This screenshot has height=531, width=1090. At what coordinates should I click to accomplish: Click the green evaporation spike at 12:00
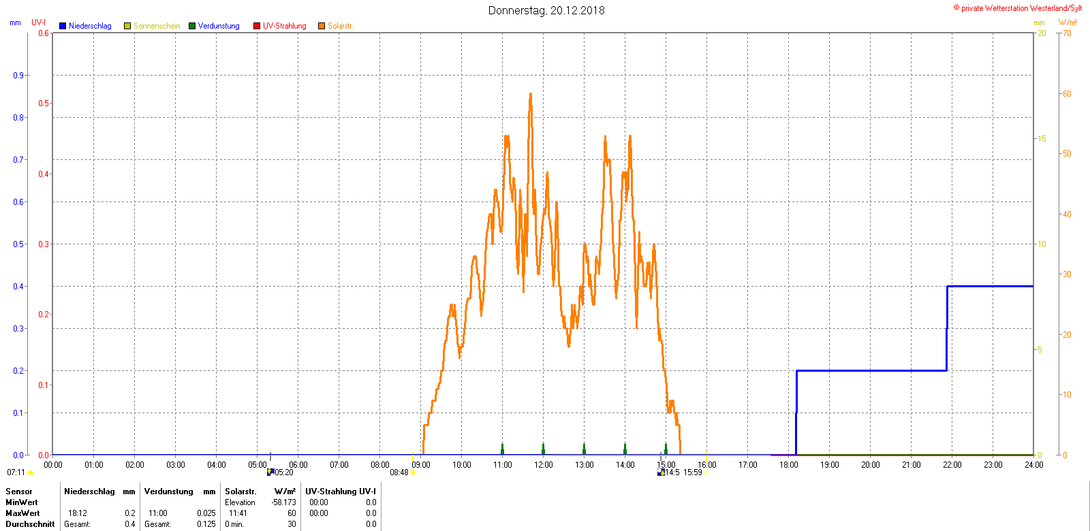543,448
